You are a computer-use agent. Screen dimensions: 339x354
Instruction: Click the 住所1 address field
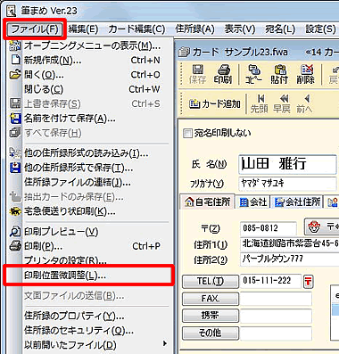coord(290,243)
